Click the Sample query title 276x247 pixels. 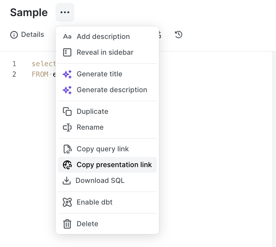point(29,12)
